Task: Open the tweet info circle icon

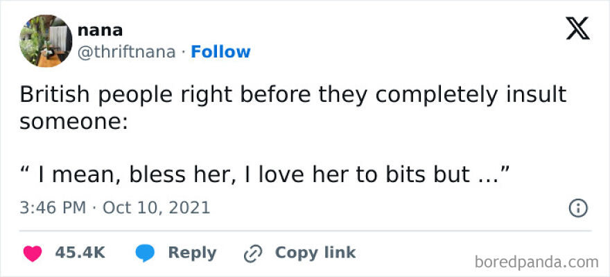Action: pyautogui.click(x=577, y=208)
